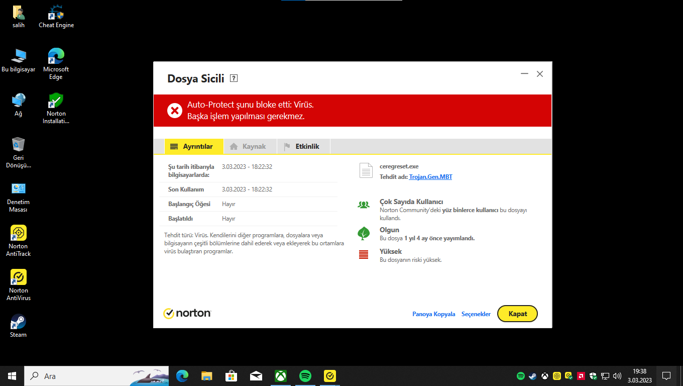Open File Explorer from the taskbar
Screen dimensions: 683x386
[x=207, y=376]
